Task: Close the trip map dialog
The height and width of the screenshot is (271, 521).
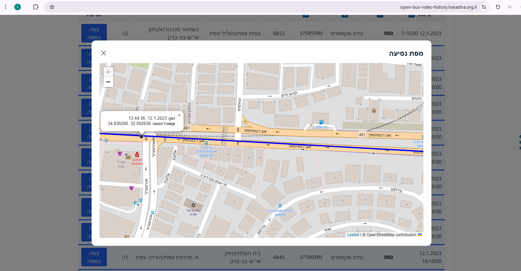Action: tap(104, 53)
